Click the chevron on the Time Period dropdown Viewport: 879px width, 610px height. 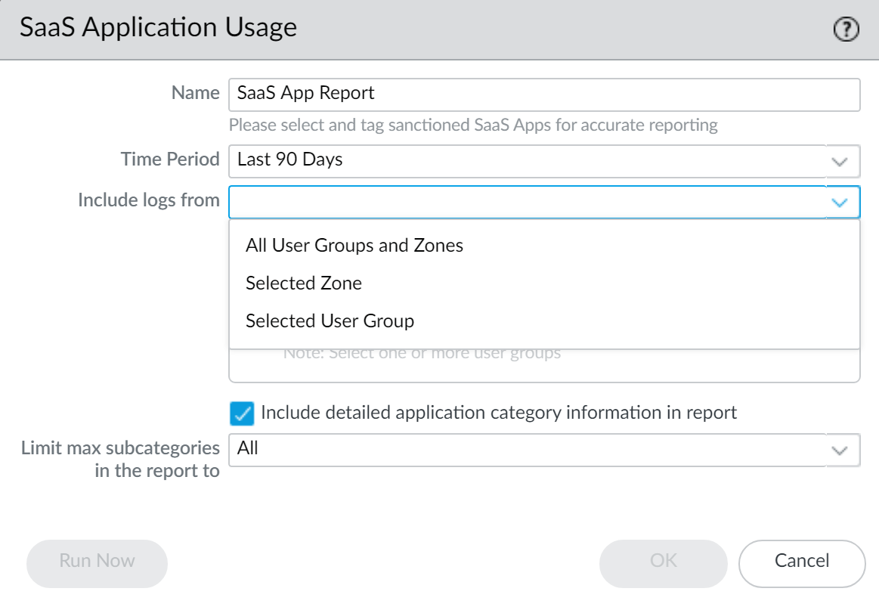point(837,161)
